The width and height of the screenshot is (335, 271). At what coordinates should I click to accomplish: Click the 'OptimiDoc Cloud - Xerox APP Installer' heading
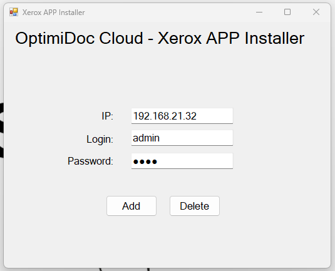(160, 38)
